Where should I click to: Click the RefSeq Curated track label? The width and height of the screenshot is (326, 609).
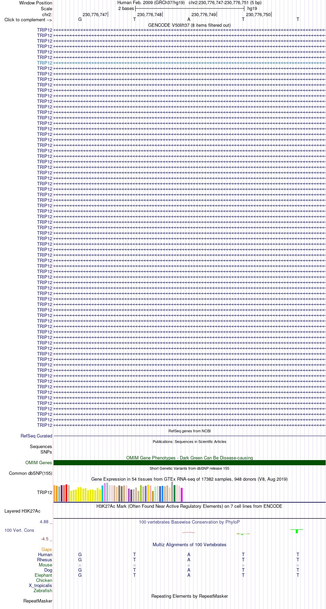(36, 436)
